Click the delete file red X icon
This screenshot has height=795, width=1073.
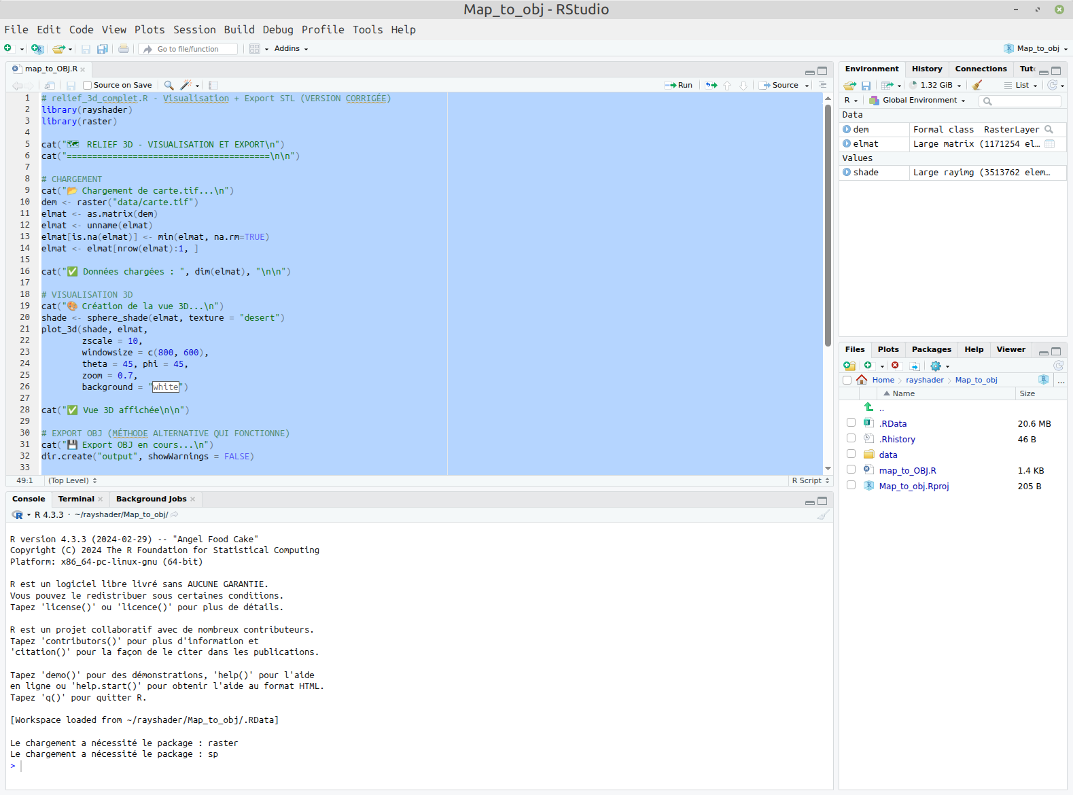tap(895, 366)
